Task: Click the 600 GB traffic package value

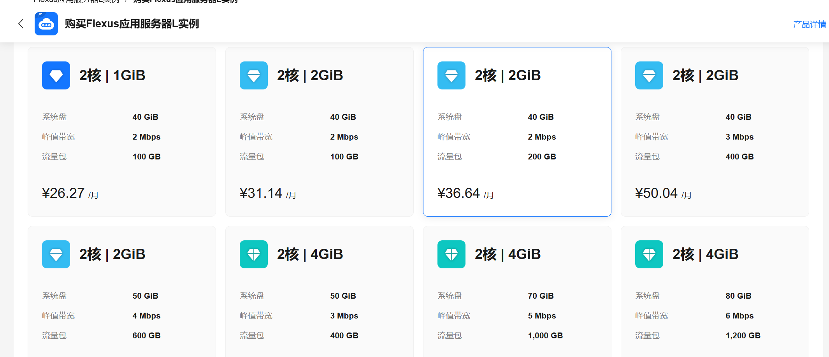Action: (x=146, y=336)
